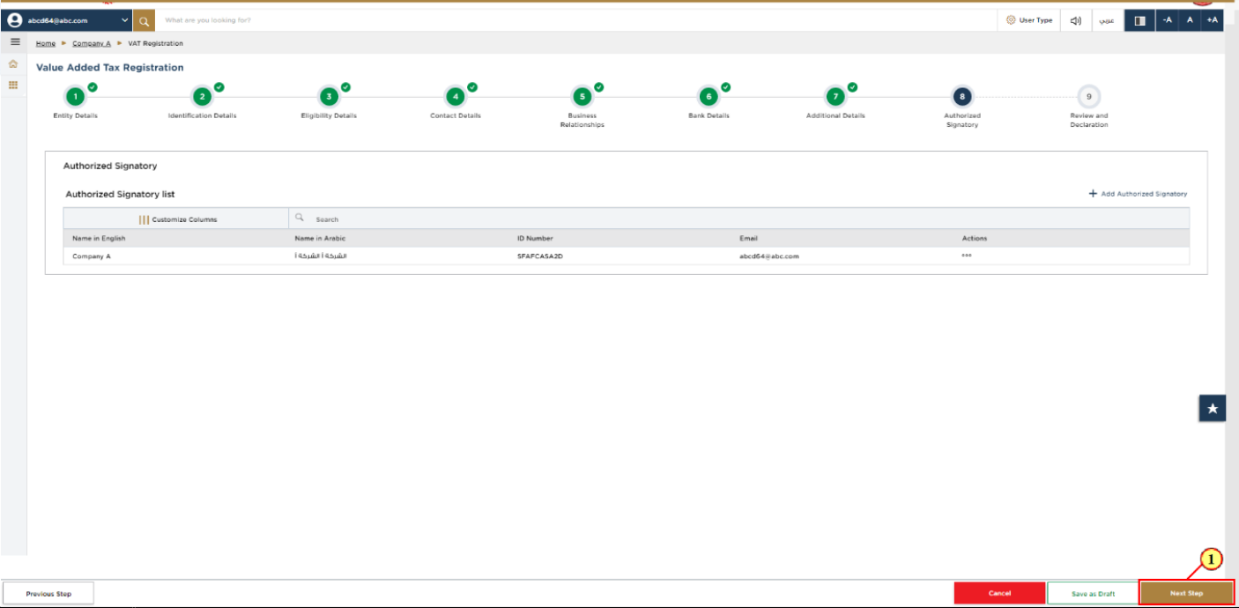This screenshot has height=608, width=1239.
Task: Go to the Home breadcrumb link
Action: [46, 43]
